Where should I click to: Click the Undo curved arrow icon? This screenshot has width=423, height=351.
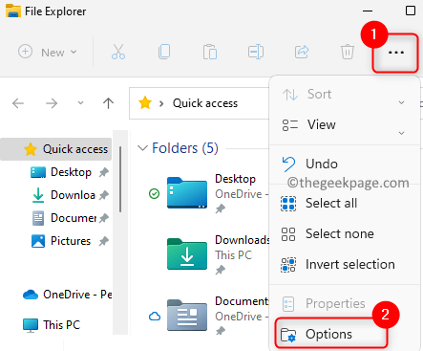tap(288, 164)
